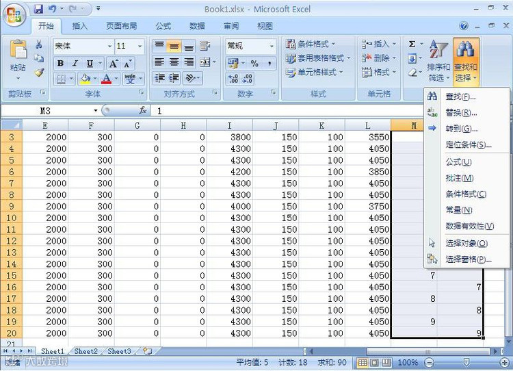
Task: Insert function using the fx button
Action: [x=143, y=110]
